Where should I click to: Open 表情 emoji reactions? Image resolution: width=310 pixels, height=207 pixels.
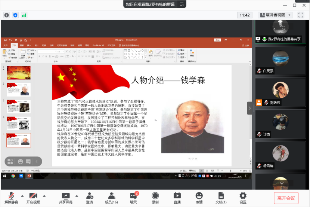[199, 198]
